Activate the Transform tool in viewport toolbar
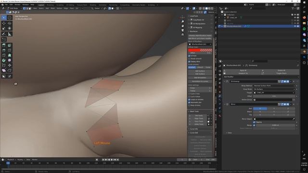This screenshot has width=308, height=173. 10,28
